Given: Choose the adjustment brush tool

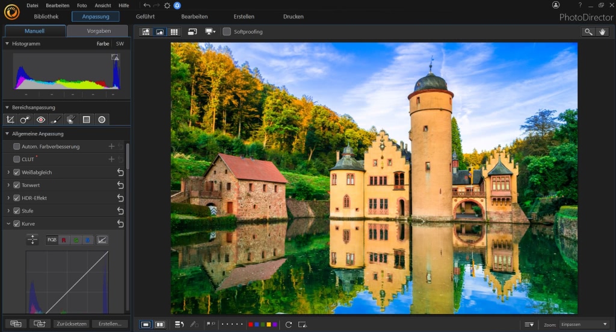Looking at the screenshot, I should click(56, 120).
